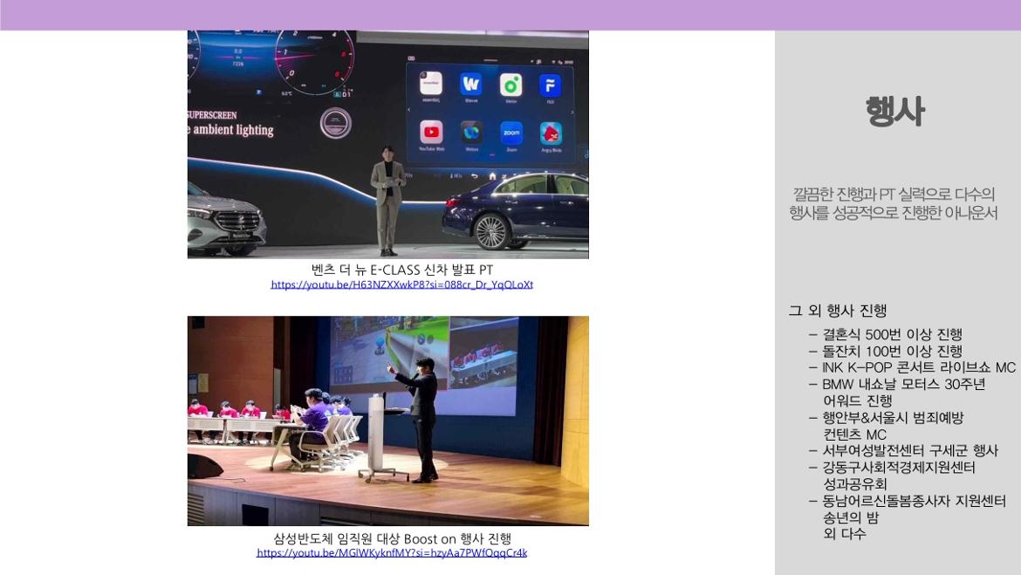Select the '성과공유회' text

tap(855, 484)
